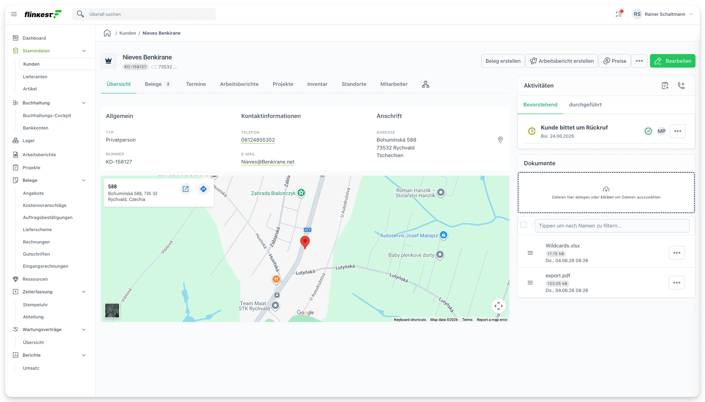The width and height of the screenshot is (705, 402).
Task: Click the MP assignee avatar
Action: tap(661, 131)
